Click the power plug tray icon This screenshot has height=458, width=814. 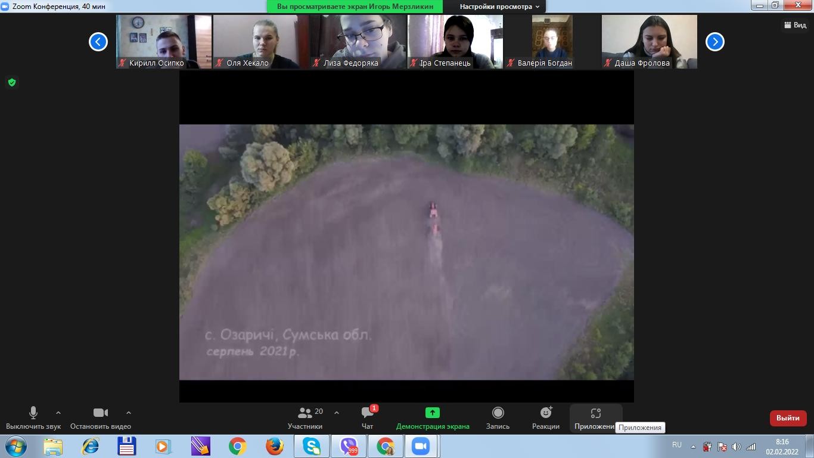(707, 447)
